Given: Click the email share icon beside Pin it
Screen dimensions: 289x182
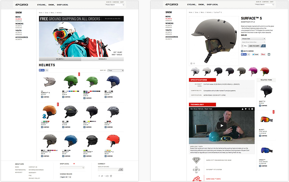Looking at the screenshot, I should click(269, 54).
